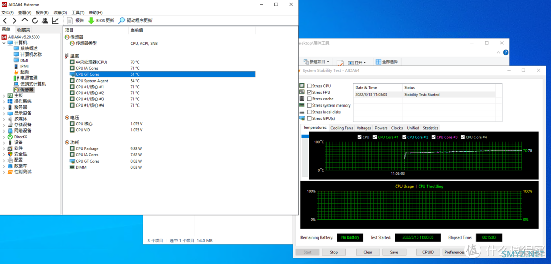The width and height of the screenshot is (551, 264).
Task: Expand the 多媒体 node
Action: click(4, 119)
